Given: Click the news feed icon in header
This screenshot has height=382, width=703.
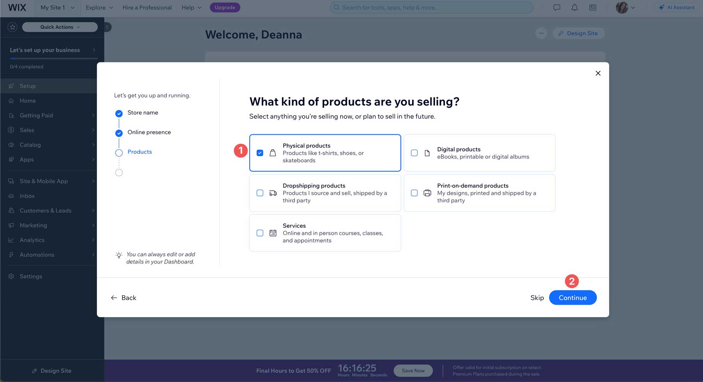Looking at the screenshot, I should [592, 7].
